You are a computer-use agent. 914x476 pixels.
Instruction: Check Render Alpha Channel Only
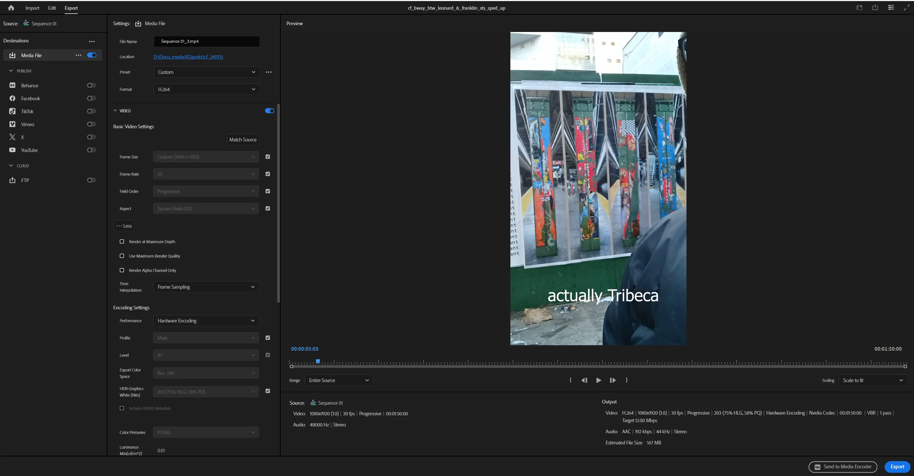click(122, 270)
